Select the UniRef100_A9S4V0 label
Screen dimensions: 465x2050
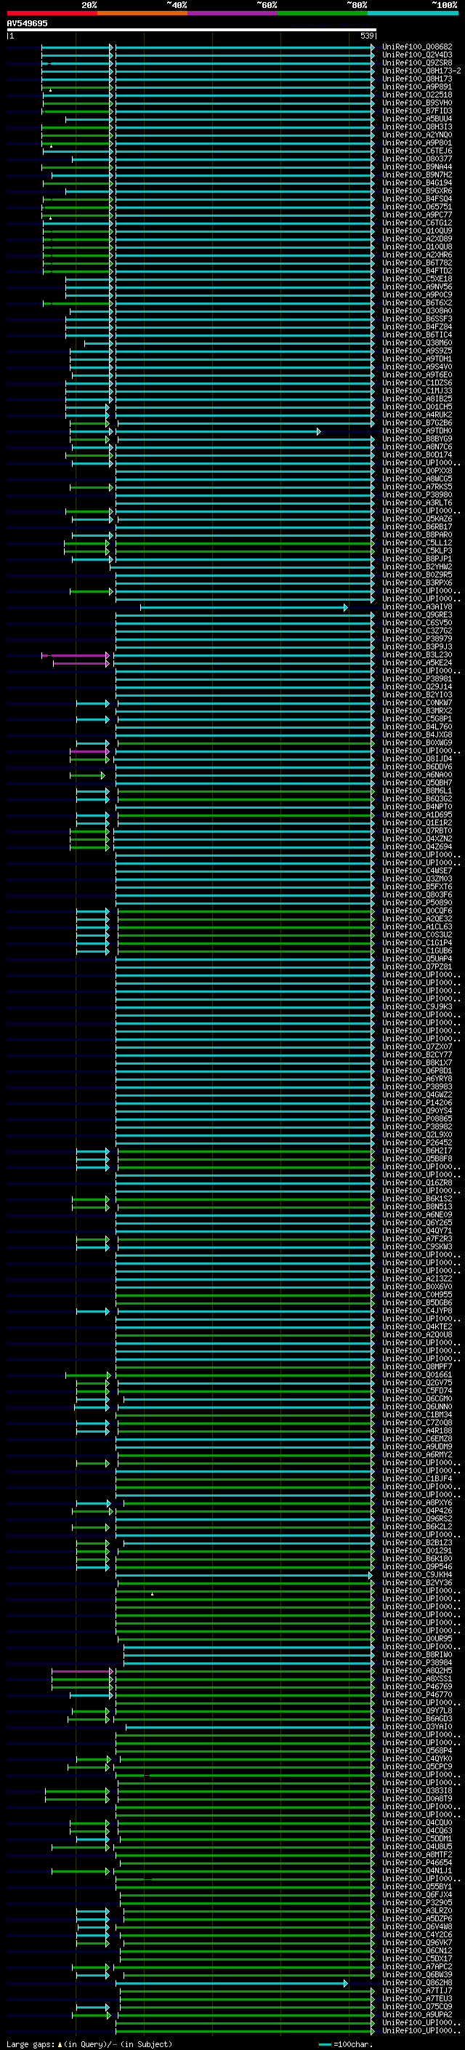click(417, 367)
